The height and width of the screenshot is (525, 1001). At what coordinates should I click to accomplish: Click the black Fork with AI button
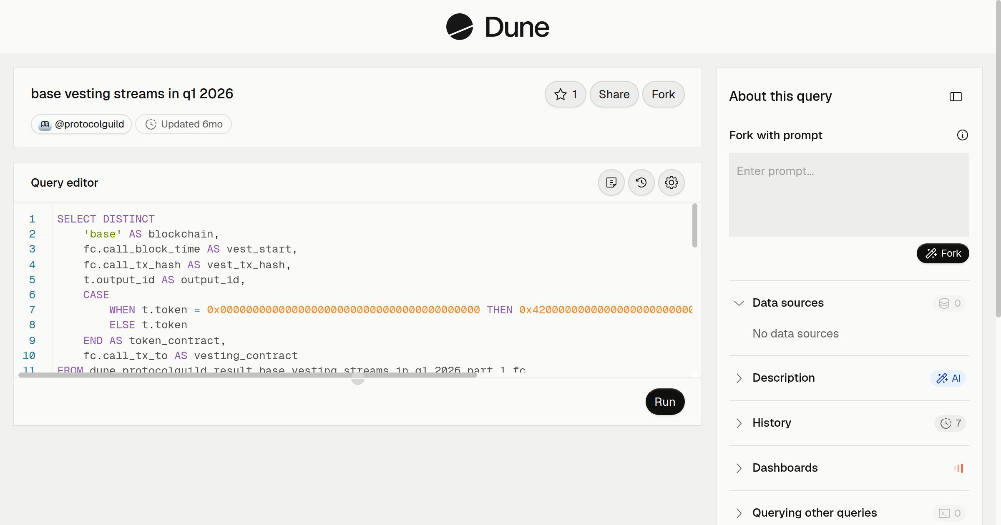click(943, 253)
